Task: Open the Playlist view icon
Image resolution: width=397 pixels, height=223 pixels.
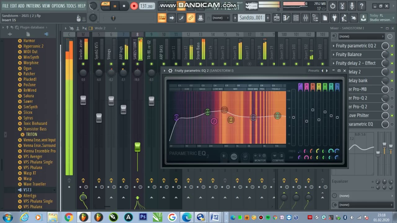Action: click(276, 18)
